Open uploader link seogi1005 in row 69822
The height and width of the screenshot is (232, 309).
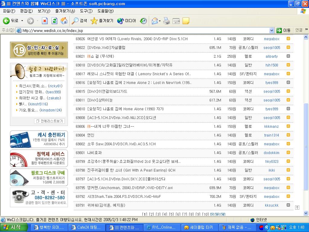click(272, 47)
